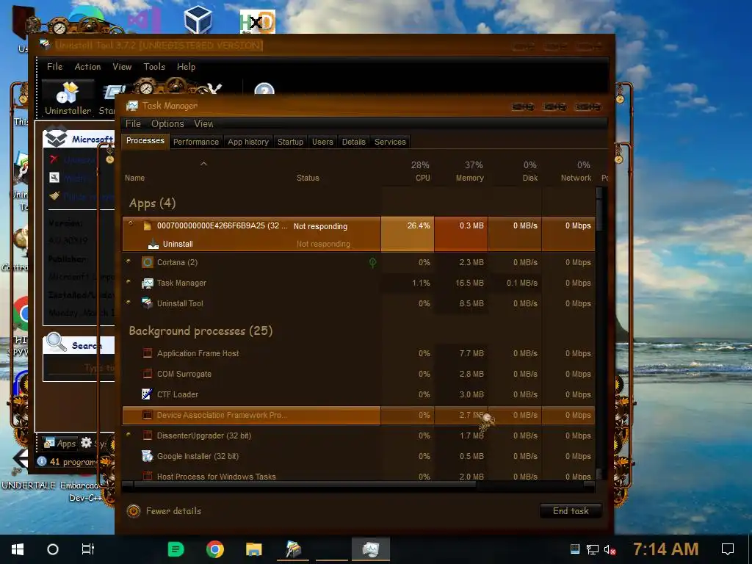The height and width of the screenshot is (564, 752).
Task: Expand the Uninstall Tool process row
Action: coord(129,303)
